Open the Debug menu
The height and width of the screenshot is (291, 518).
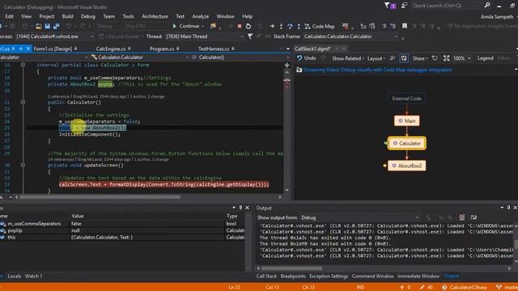[88, 16]
